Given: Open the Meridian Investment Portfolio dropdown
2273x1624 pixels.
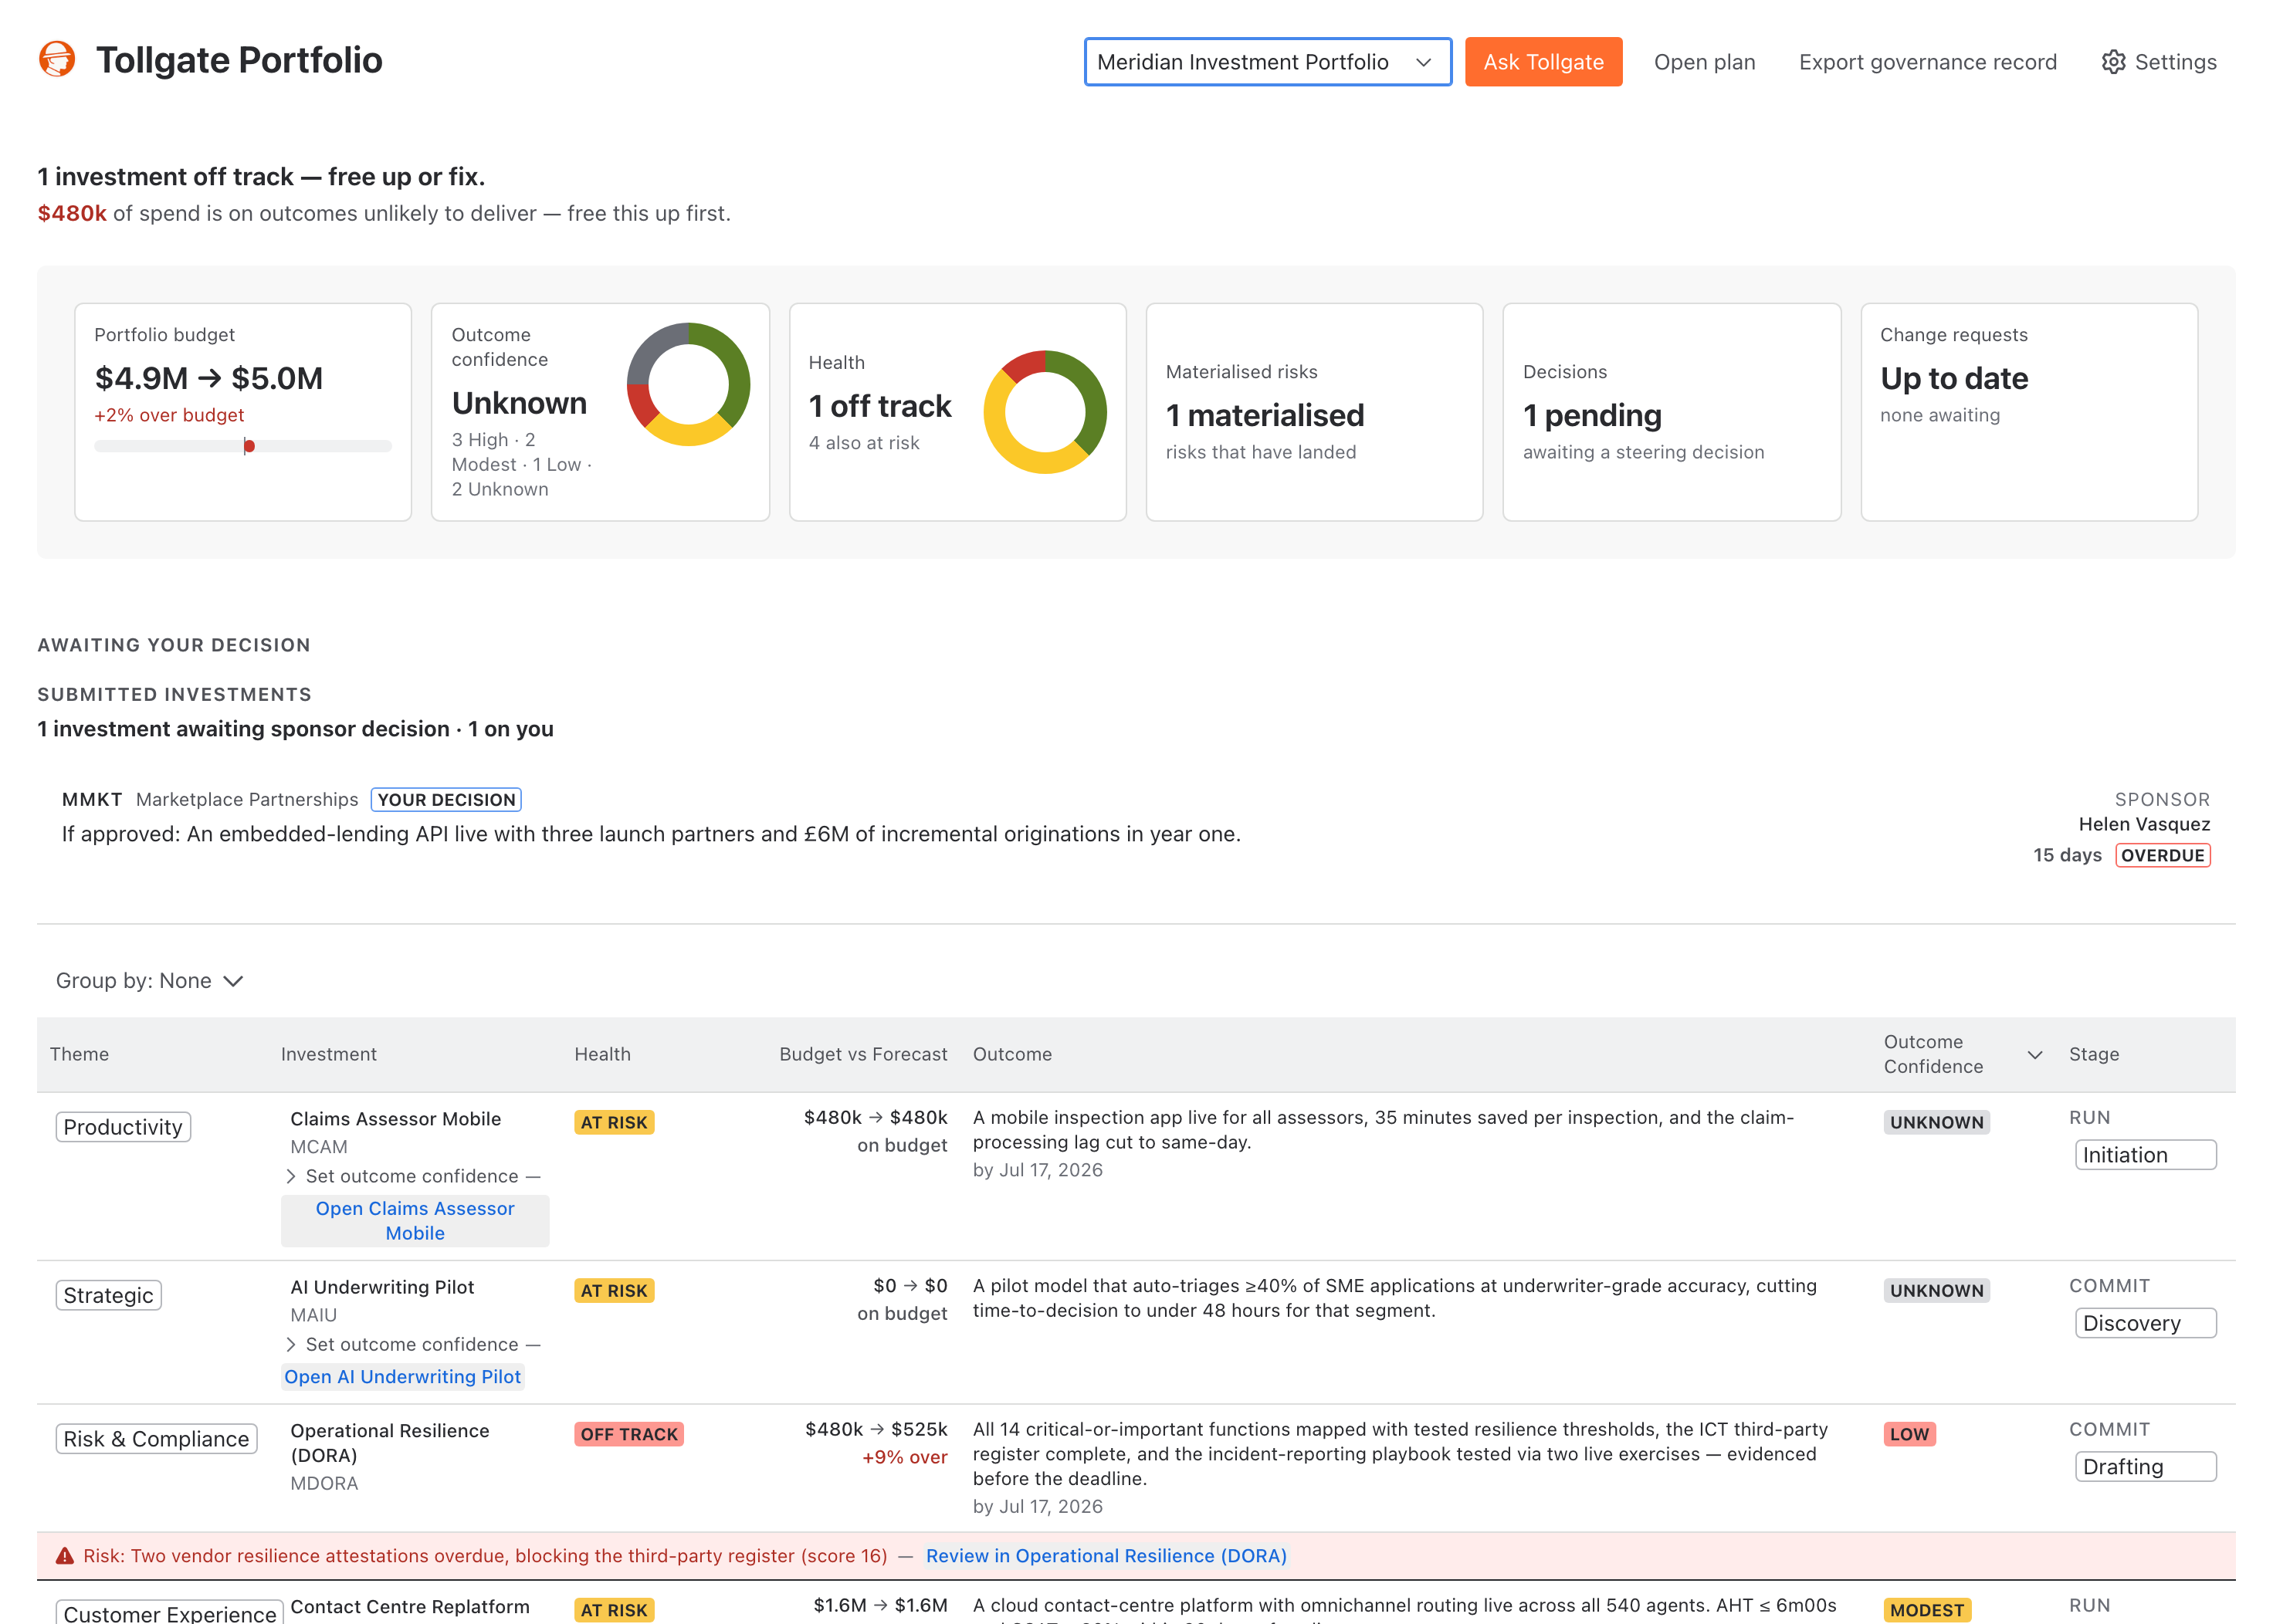Looking at the screenshot, I should pos(1267,62).
